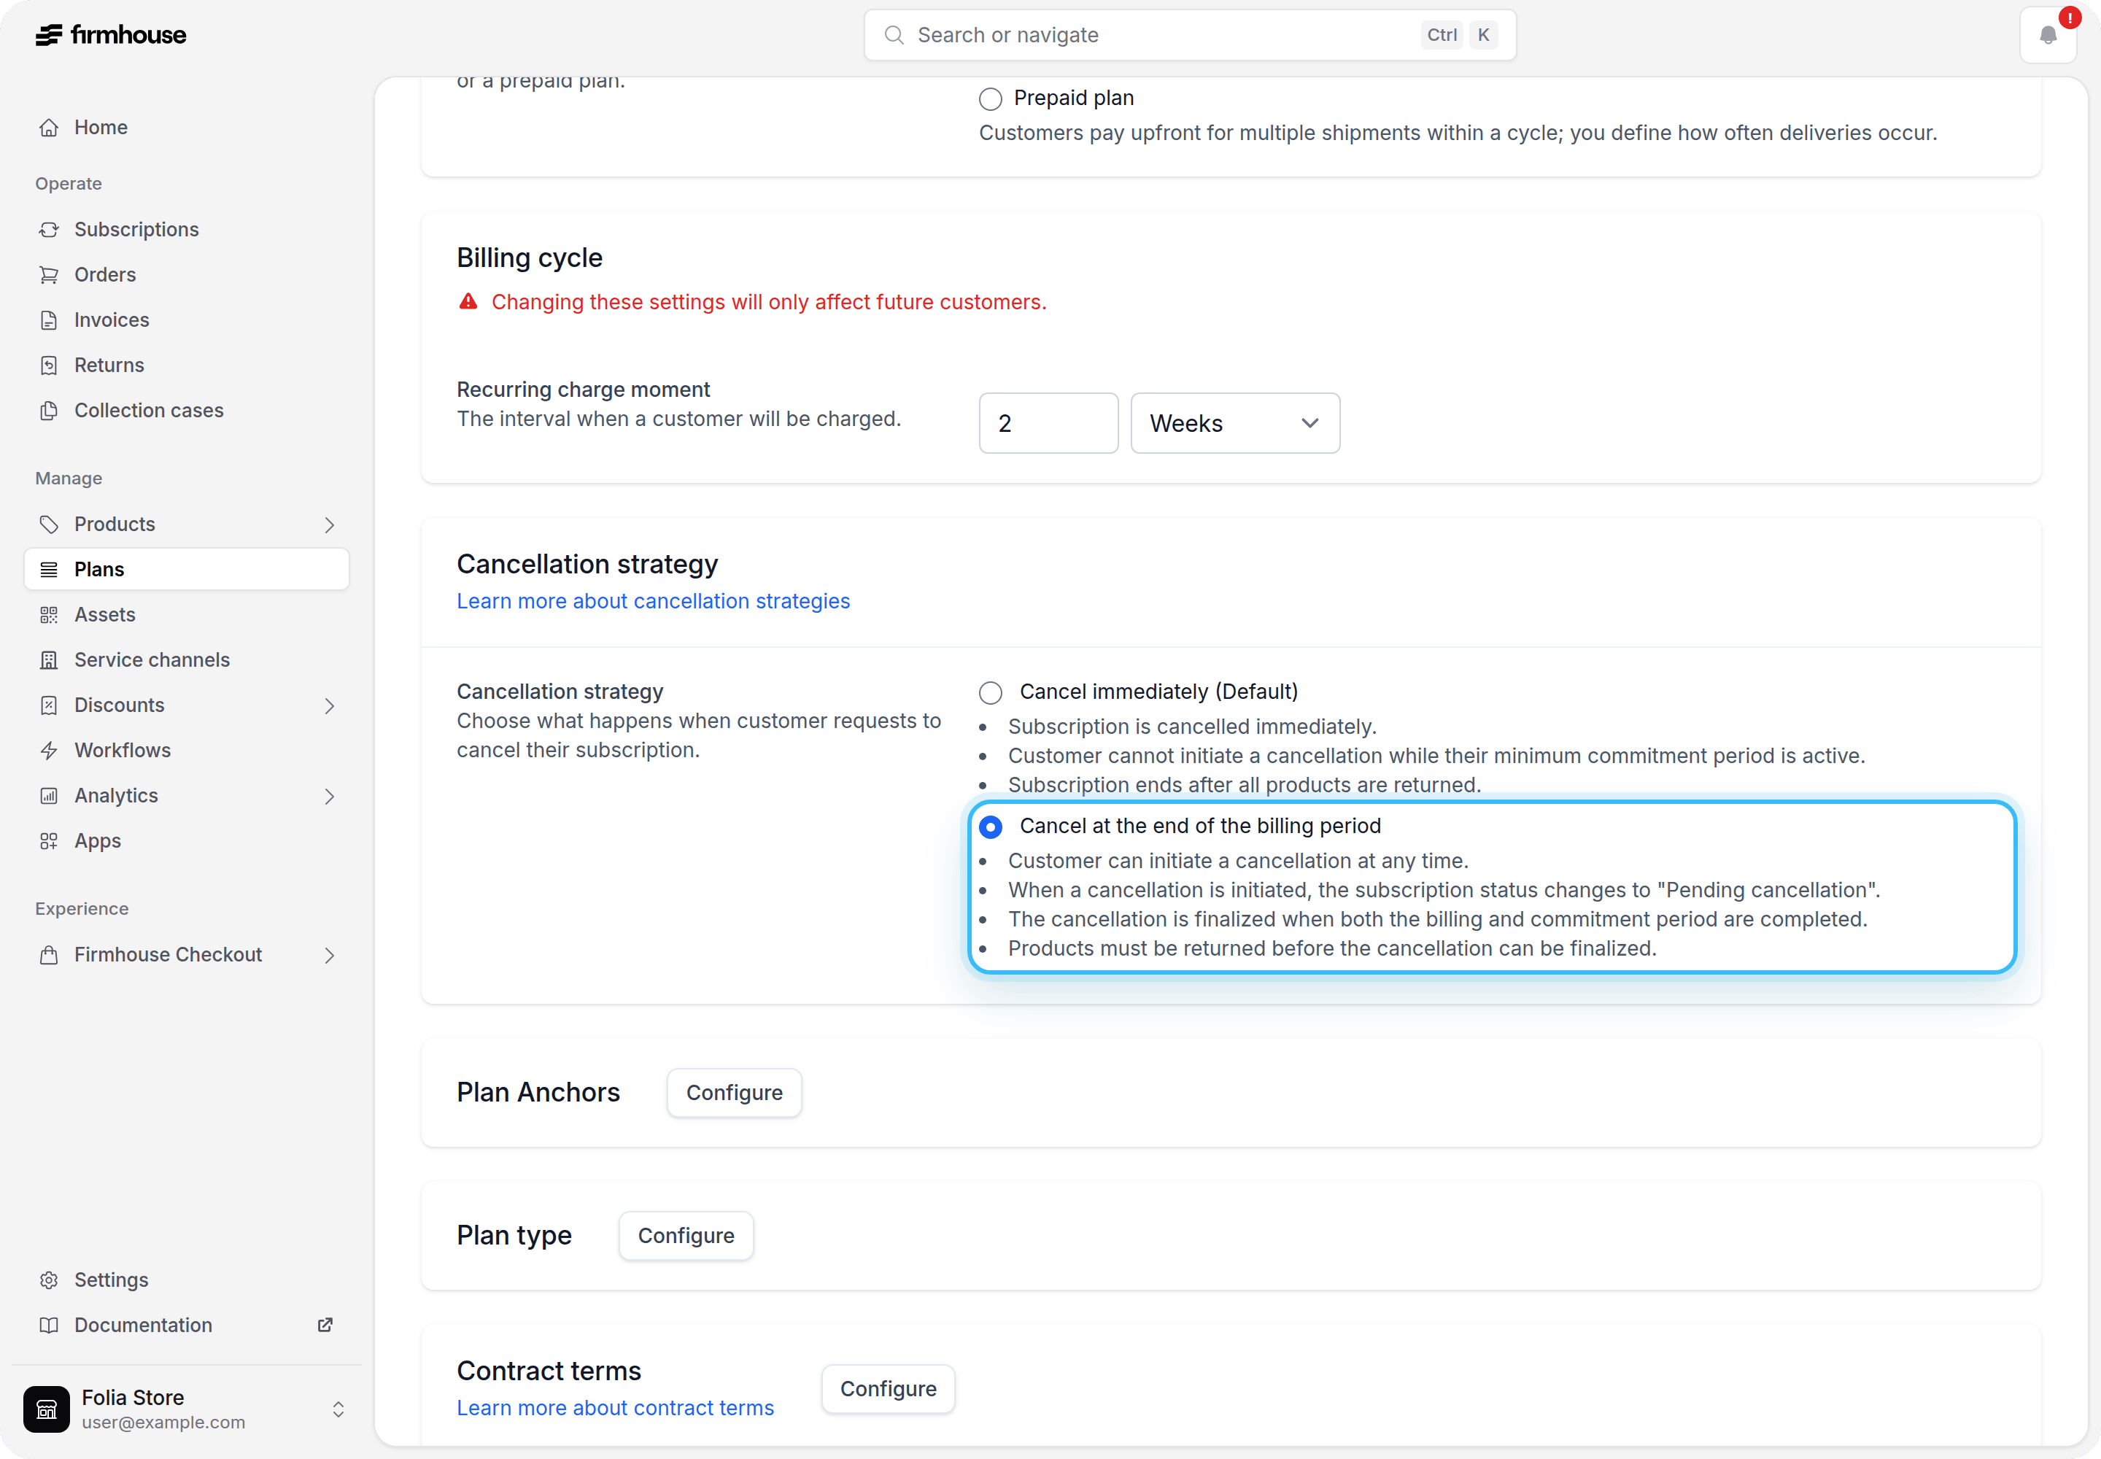Image resolution: width=2101 pixels, height=1459 pixels.
Task: Click the Analytics chart icon
Action: 50,795
